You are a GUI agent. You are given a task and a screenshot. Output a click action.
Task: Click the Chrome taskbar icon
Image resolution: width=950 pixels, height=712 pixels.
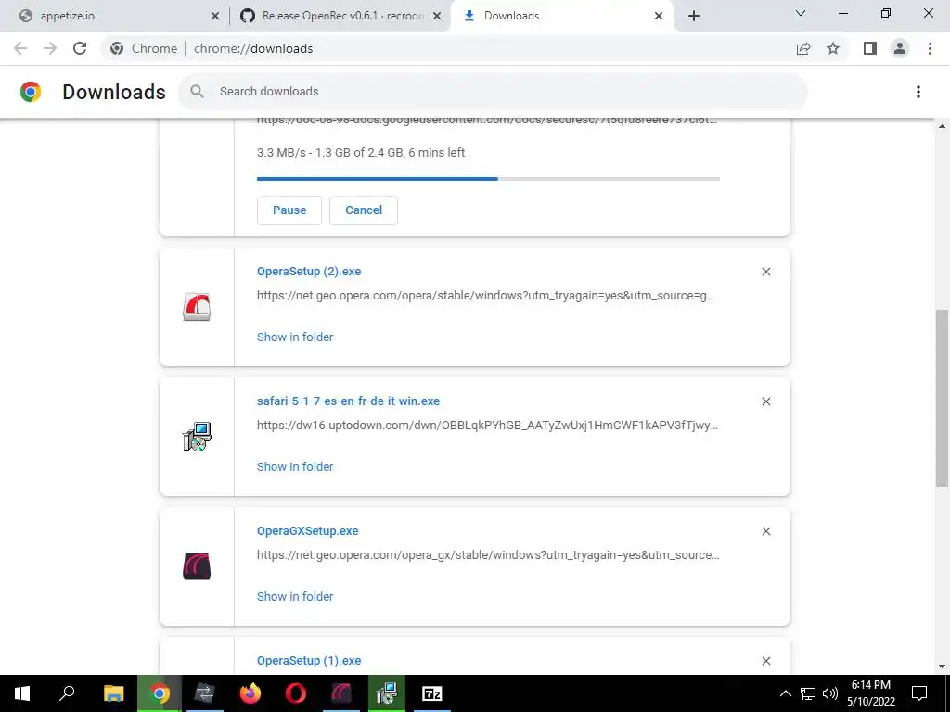(x=160, y=693)
